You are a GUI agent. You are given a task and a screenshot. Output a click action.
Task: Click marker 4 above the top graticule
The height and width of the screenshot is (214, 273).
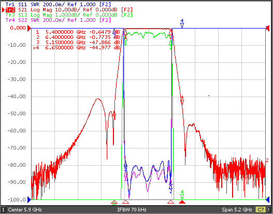tap(182, 23)
